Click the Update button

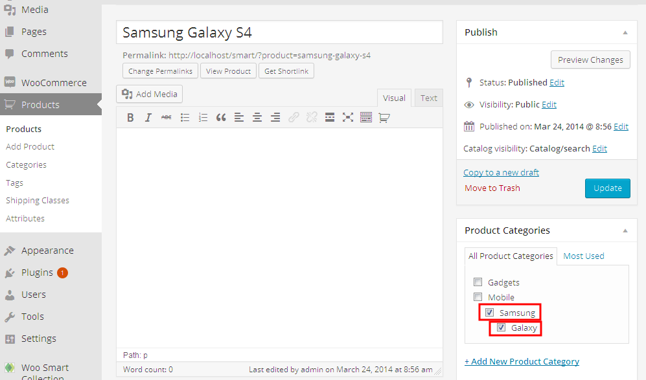click(607, 188)
